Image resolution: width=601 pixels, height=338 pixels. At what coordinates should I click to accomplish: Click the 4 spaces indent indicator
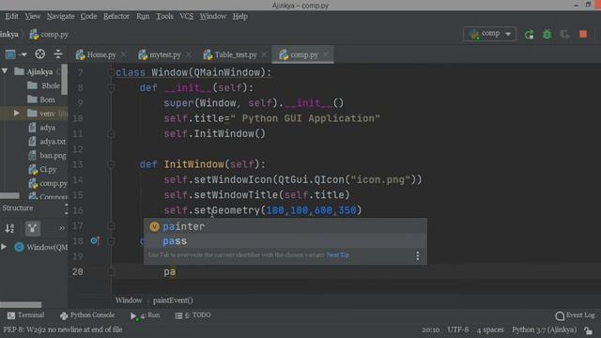[x=490, y=330]
